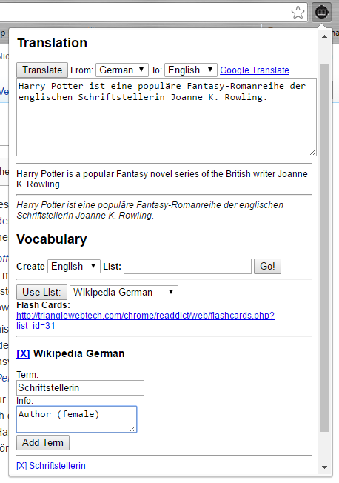Click the bookmark star icon
This screenshot has height=483, width=339.
[x=298, y=13]
